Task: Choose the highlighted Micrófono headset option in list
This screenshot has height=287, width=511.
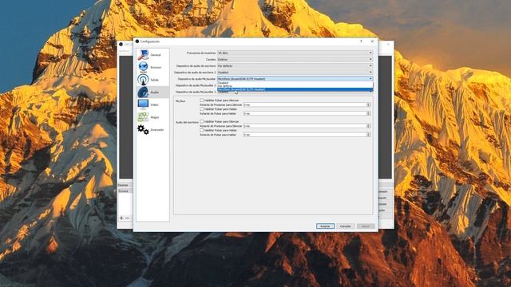Action: click(295, 89)
